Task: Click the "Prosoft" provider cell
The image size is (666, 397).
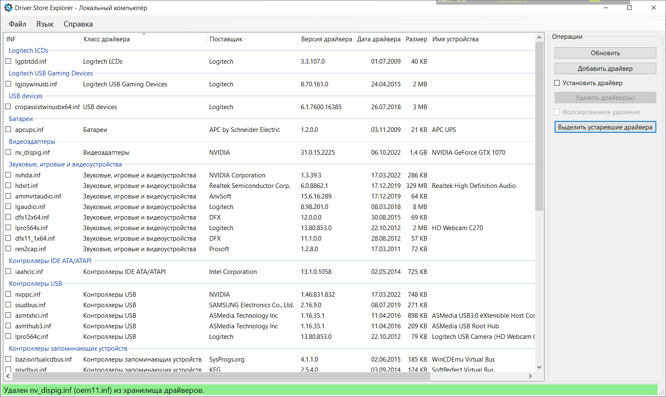Action: pyautogui.click(x=219, y=249)
